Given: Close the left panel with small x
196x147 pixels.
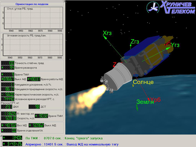Looking at the screenshot, I should pos(64,1).
